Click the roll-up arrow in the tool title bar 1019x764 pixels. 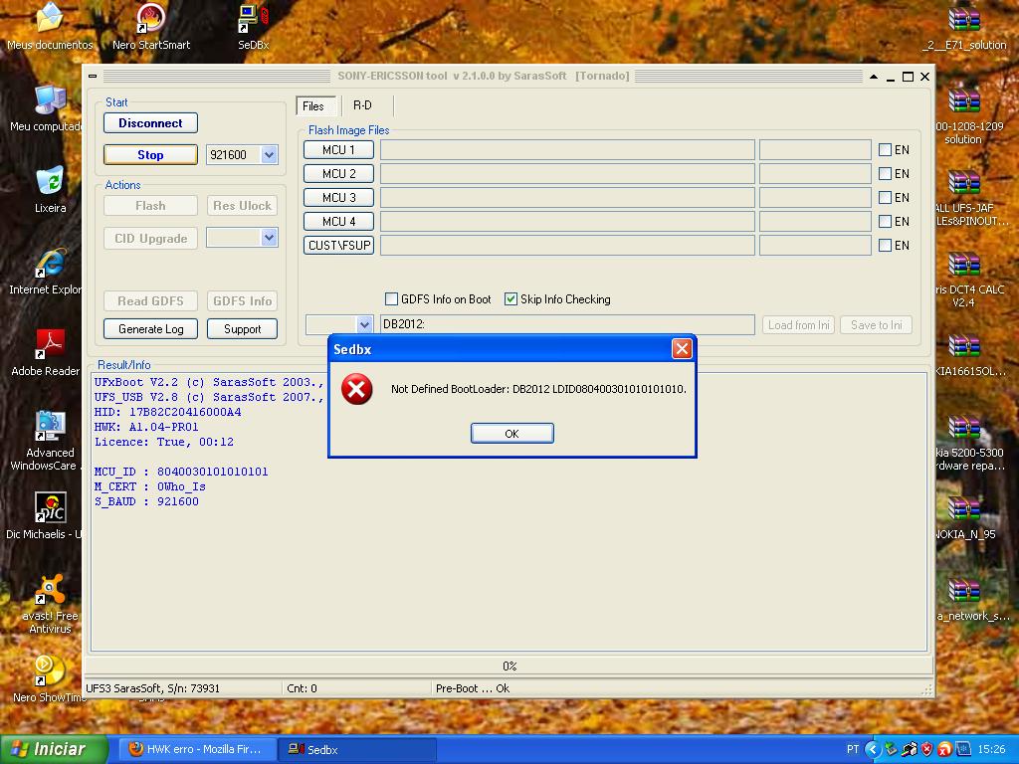point(874,77)
